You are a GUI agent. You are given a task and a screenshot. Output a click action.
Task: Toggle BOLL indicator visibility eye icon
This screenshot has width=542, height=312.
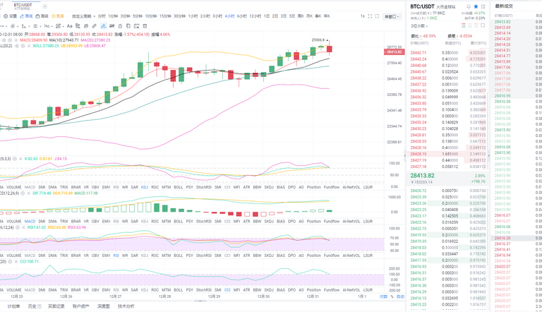pos(17,46)
